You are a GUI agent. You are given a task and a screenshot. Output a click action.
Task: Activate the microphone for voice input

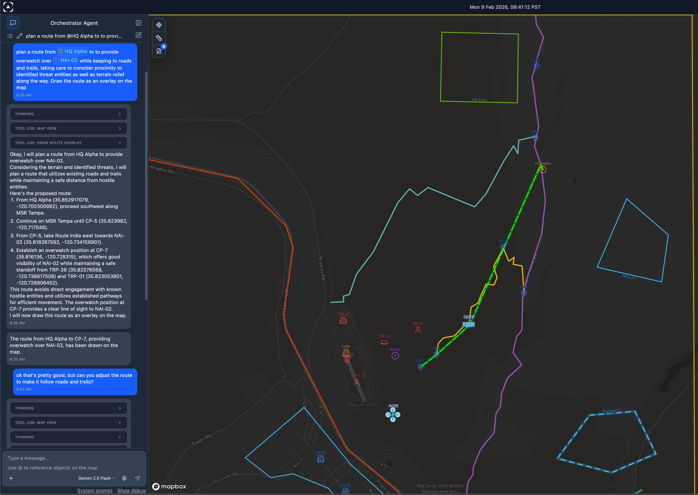click(124, 478)
